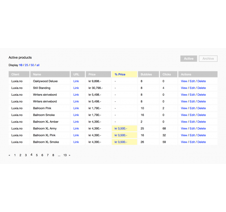Viewport: 226px width, 212px height.
Task: View the Ballroom Smoke product
Action: point(184,115)
